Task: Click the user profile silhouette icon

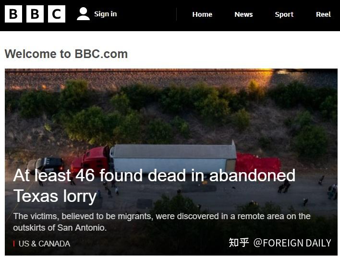Action: pos(83,14)
